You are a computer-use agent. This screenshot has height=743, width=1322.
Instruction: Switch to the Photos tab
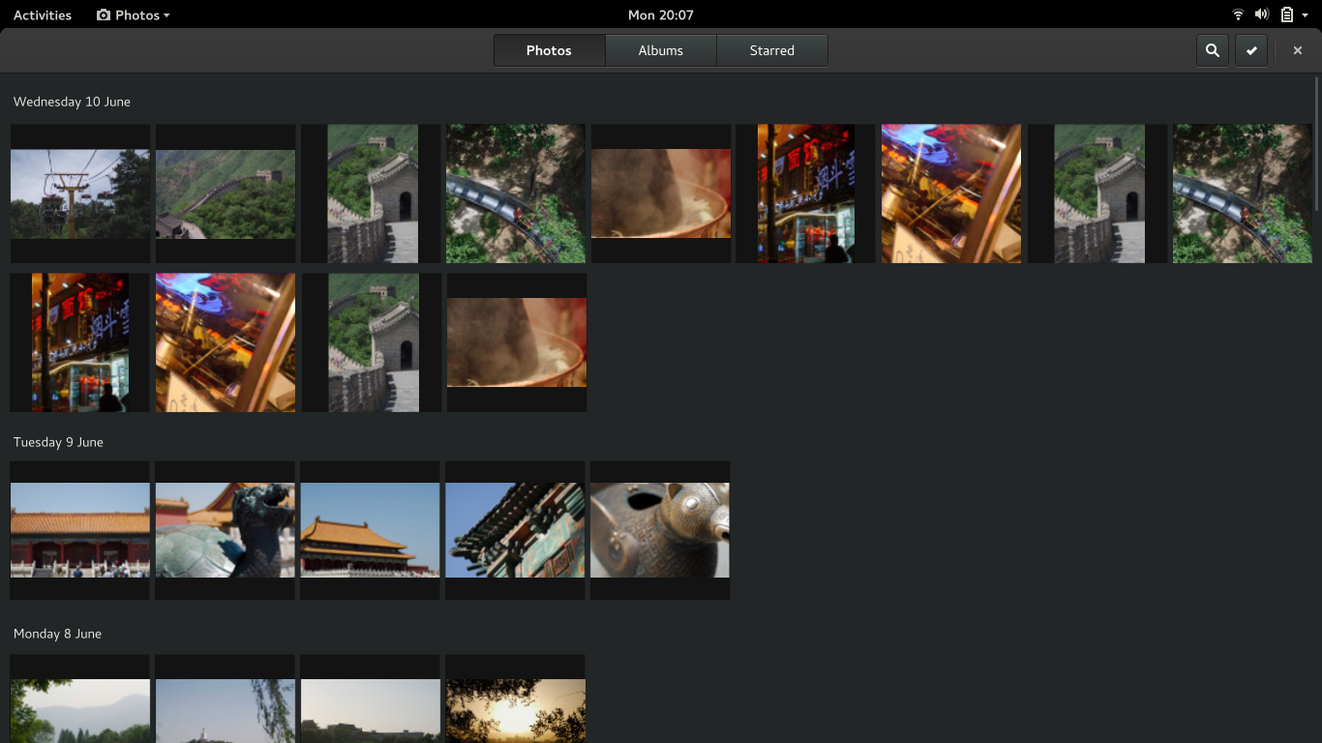[x=550, y=50]
